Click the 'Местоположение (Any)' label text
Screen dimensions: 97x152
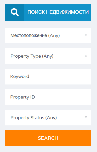(35, 35)
